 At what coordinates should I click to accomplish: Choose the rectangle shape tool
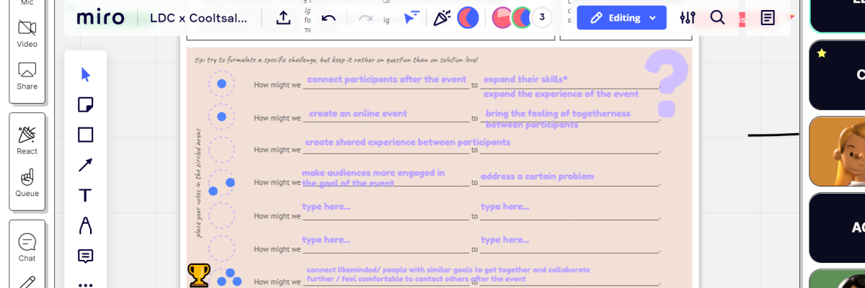point(86,135)
